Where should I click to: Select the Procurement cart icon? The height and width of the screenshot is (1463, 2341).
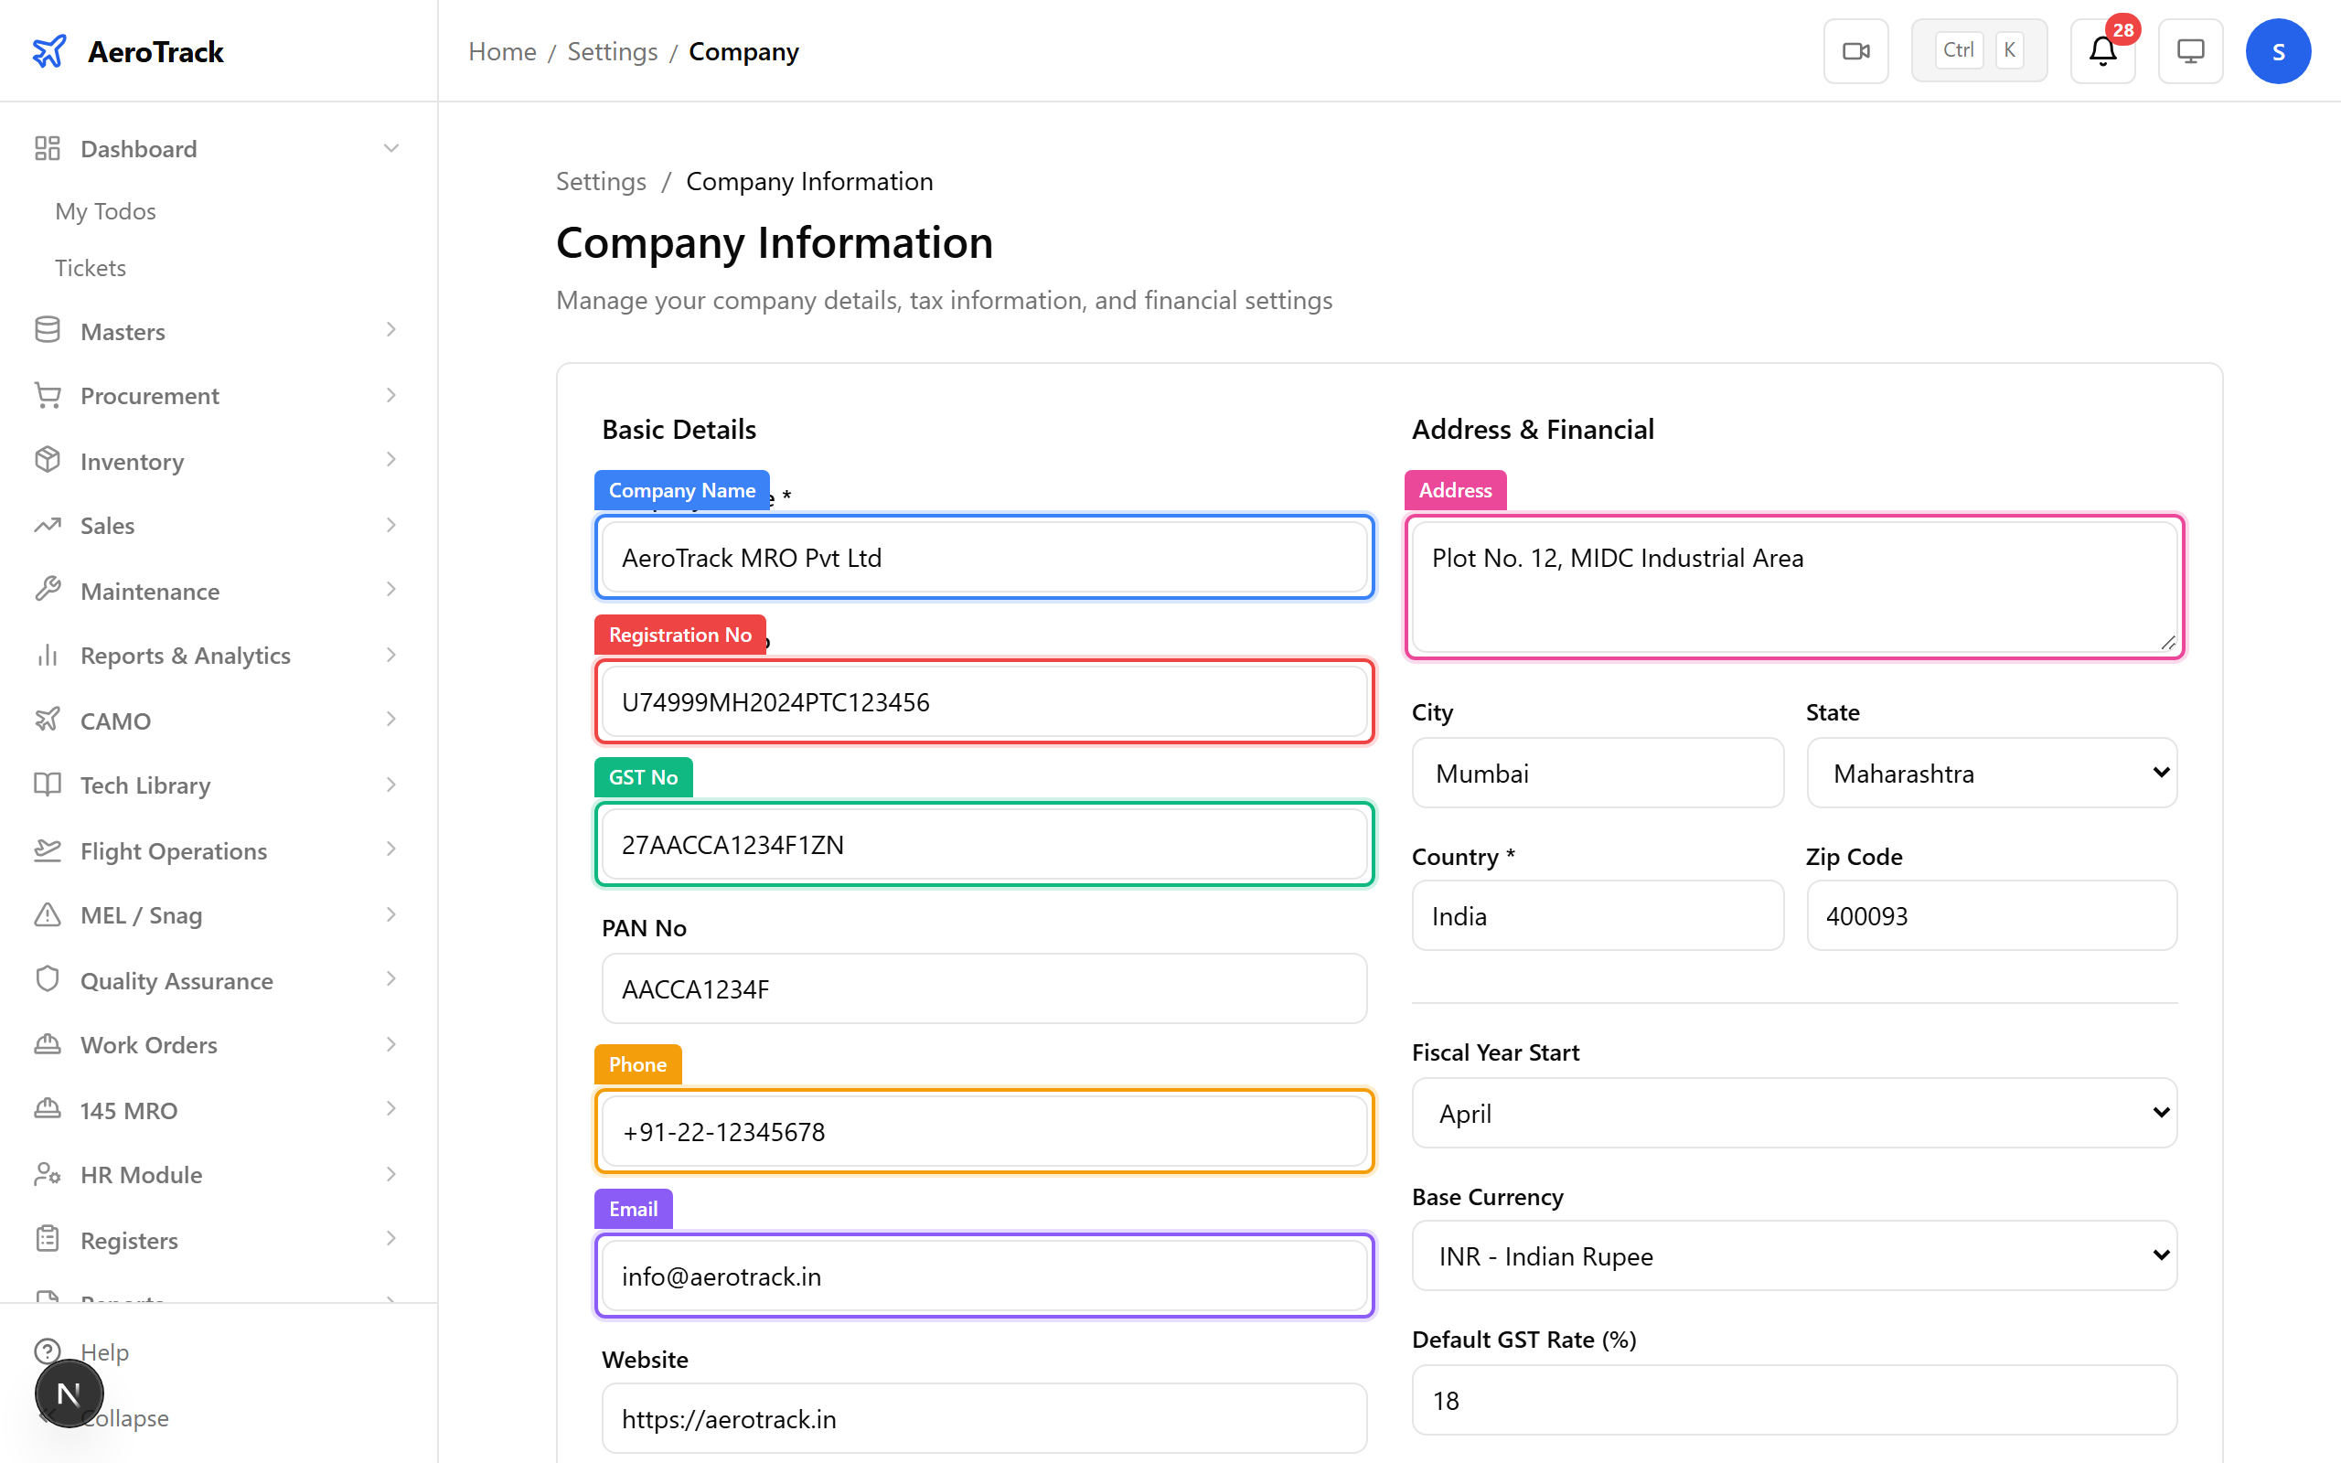coord(48,395)
